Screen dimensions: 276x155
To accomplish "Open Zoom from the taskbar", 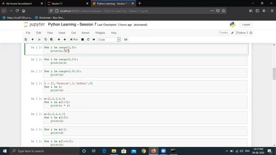I will coord(163,151).
